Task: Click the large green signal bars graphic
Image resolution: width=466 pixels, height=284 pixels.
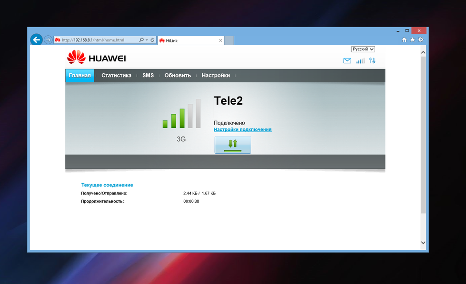Action: point(181,114)
